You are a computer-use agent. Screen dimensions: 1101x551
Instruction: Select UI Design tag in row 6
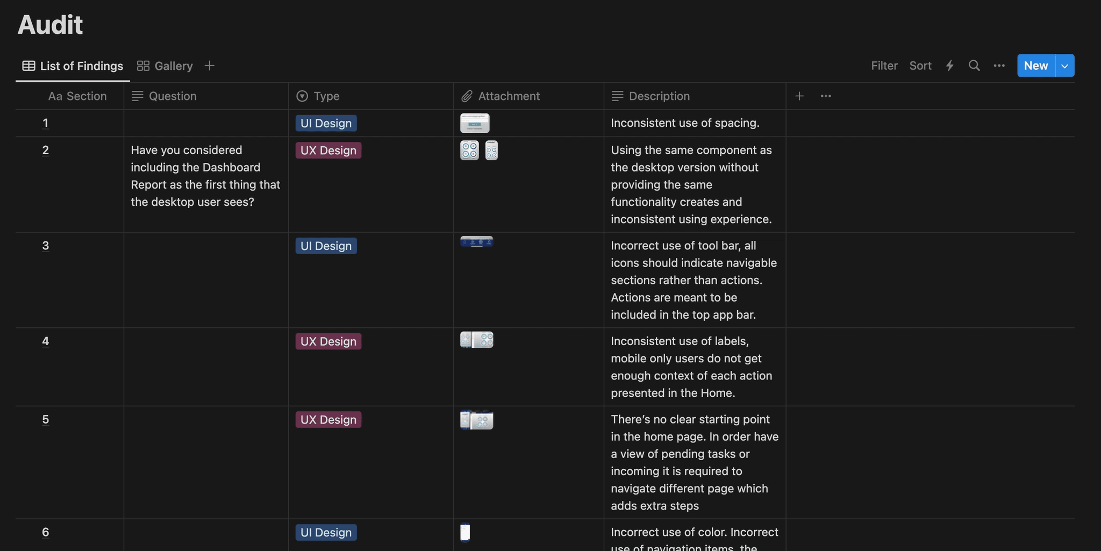(326, 532)
